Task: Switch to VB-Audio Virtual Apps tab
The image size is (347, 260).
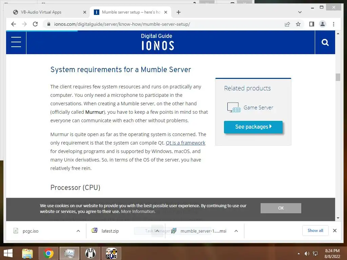Action: (41, 12)
